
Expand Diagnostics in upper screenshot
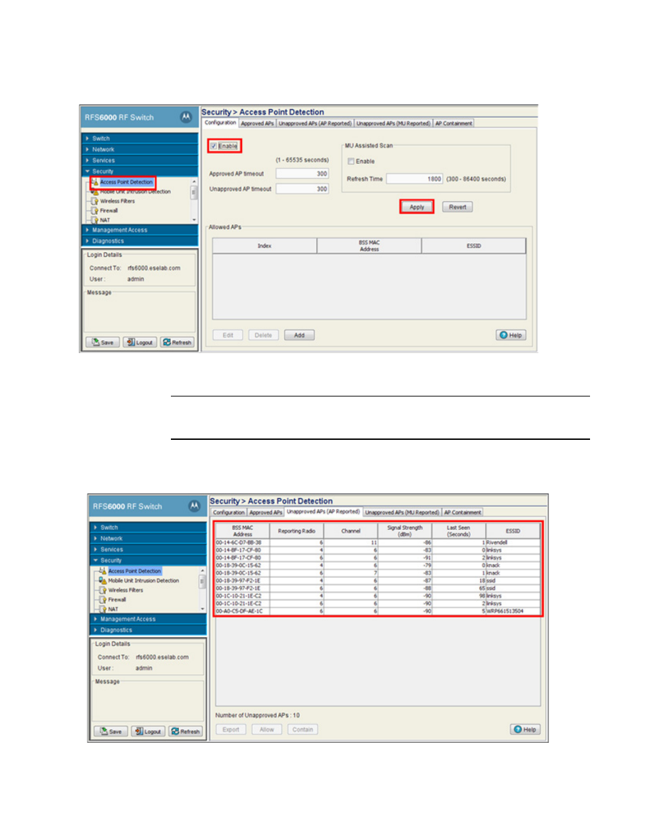tap(140, 241)
